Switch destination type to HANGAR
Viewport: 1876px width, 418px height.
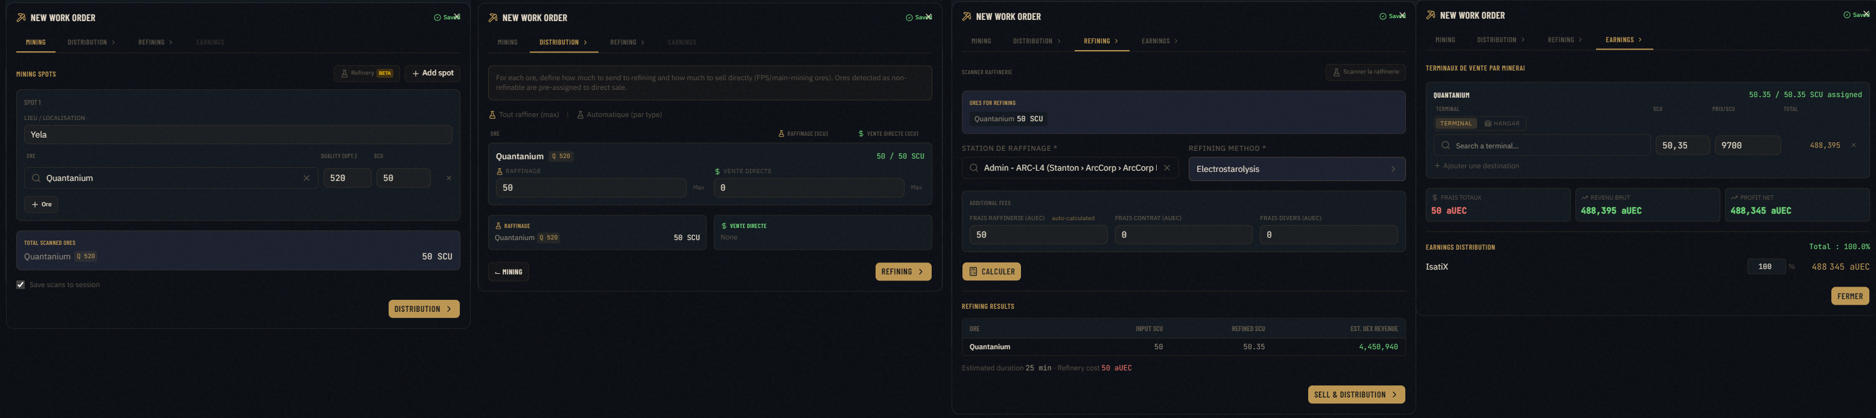click(x=1502, y=124)
